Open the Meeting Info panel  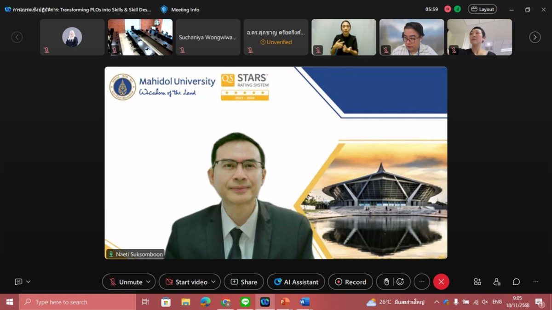point(180,9)
